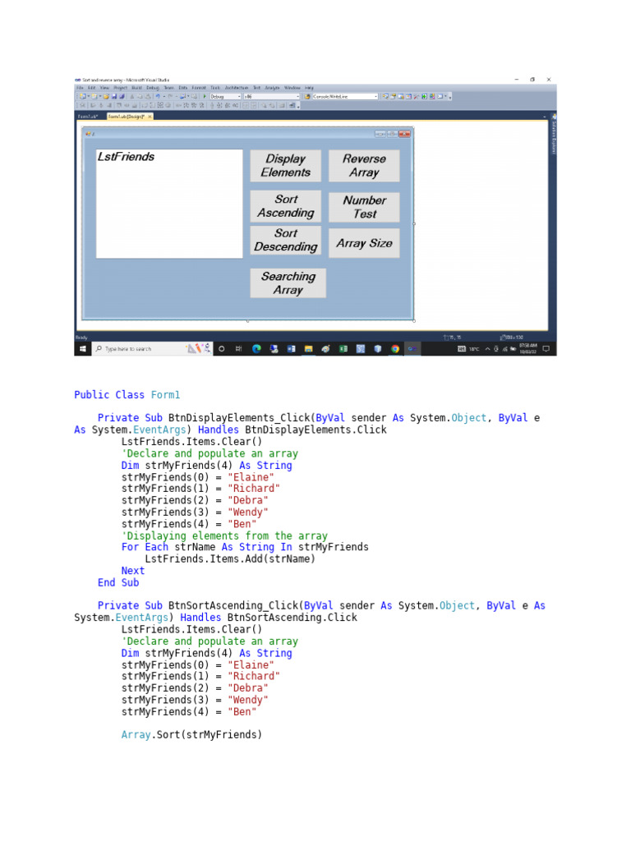The width and height of the screenshot is (631, 841).
Task: Click the Sort Ascending button
Action: click(285, 206)
